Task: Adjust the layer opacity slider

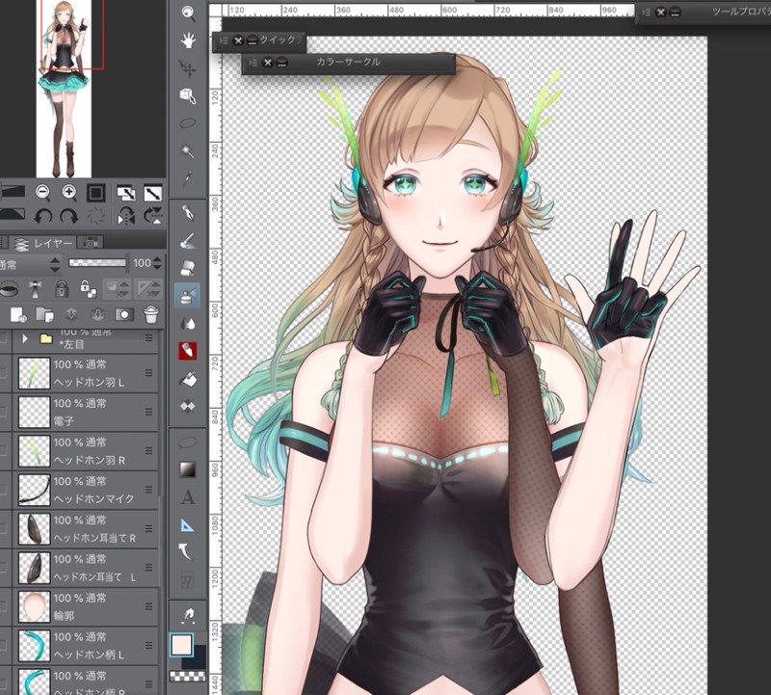Action: click(97, 262)
